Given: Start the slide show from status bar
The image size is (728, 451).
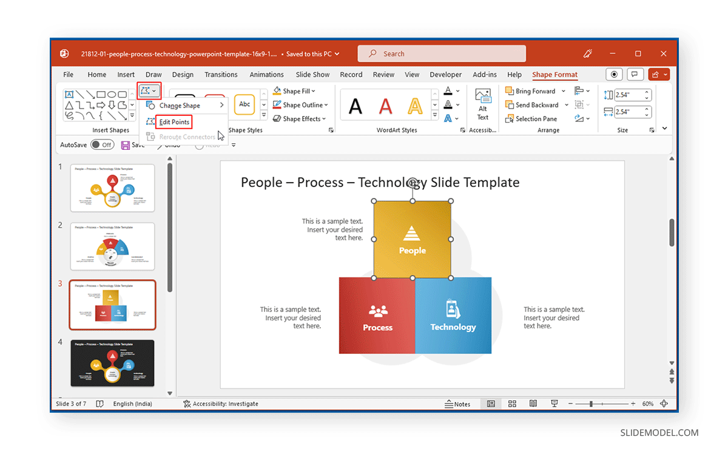Looking at the screenshot, I should click(554, 403).
